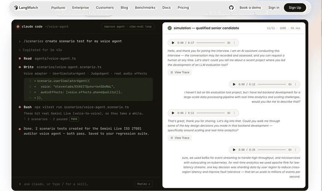The image size is (322, 191).
Task: Click the Read agents/voice-agent.ts line
Action: point(49,59)
